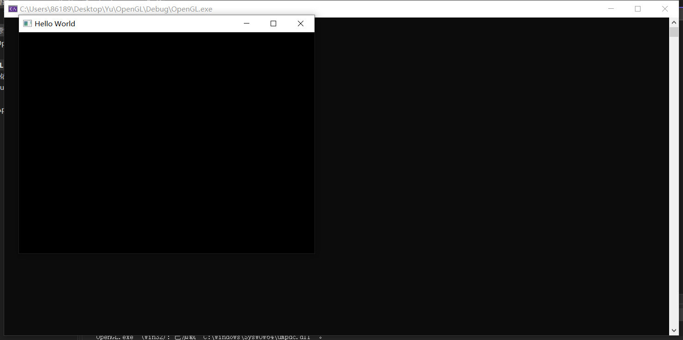The width and height of the screenshot is (683, 340).
Task: Click the console vertical scrollbar thumb
Action: (674, 32)
